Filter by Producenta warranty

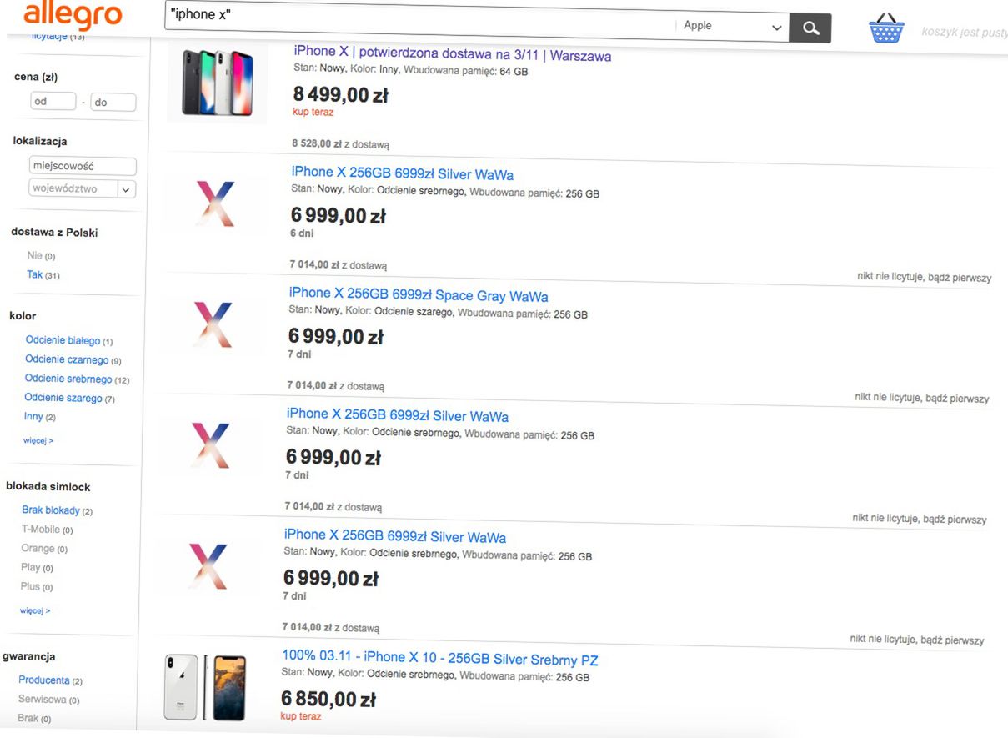click(x=44, y=680)
